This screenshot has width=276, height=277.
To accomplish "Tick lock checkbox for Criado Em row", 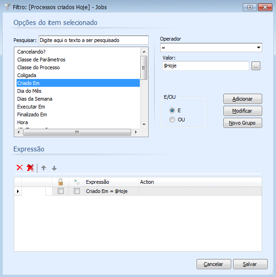I will pyautogui.click(x=60, y=191).
